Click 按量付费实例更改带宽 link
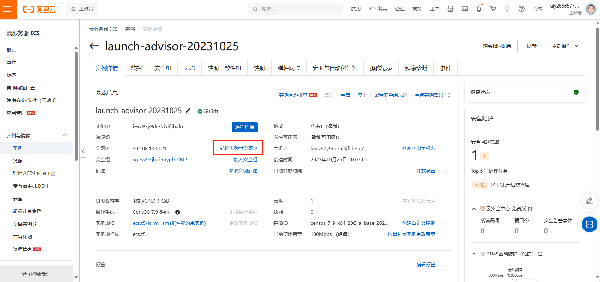The image size is (600, 282). pos(411,234)
